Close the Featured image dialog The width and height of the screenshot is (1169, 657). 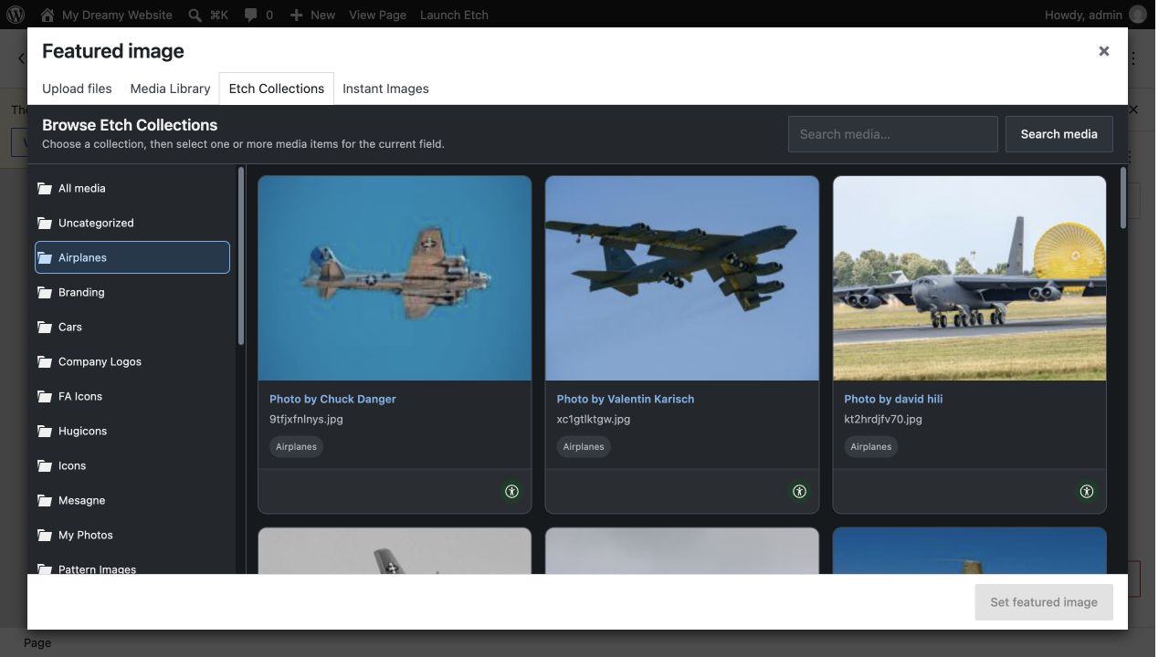coord(1104,51)
